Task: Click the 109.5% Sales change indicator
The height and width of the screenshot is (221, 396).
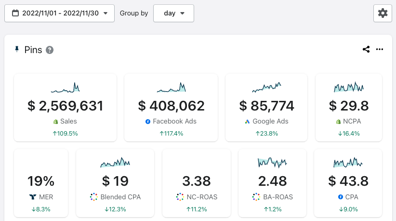Action: click(65, 134)
